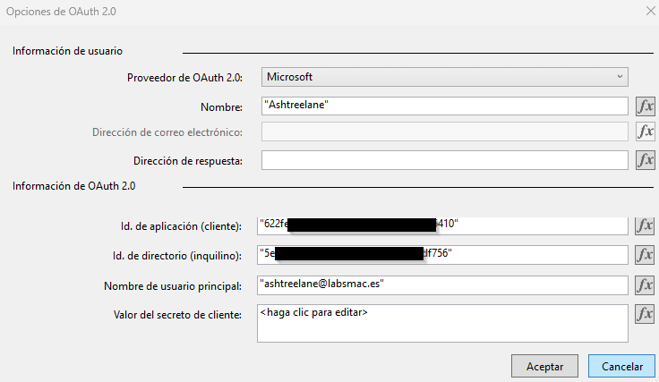
Task: Click fx icon beside Id. de directorio
Action: (x=645, y=254)
